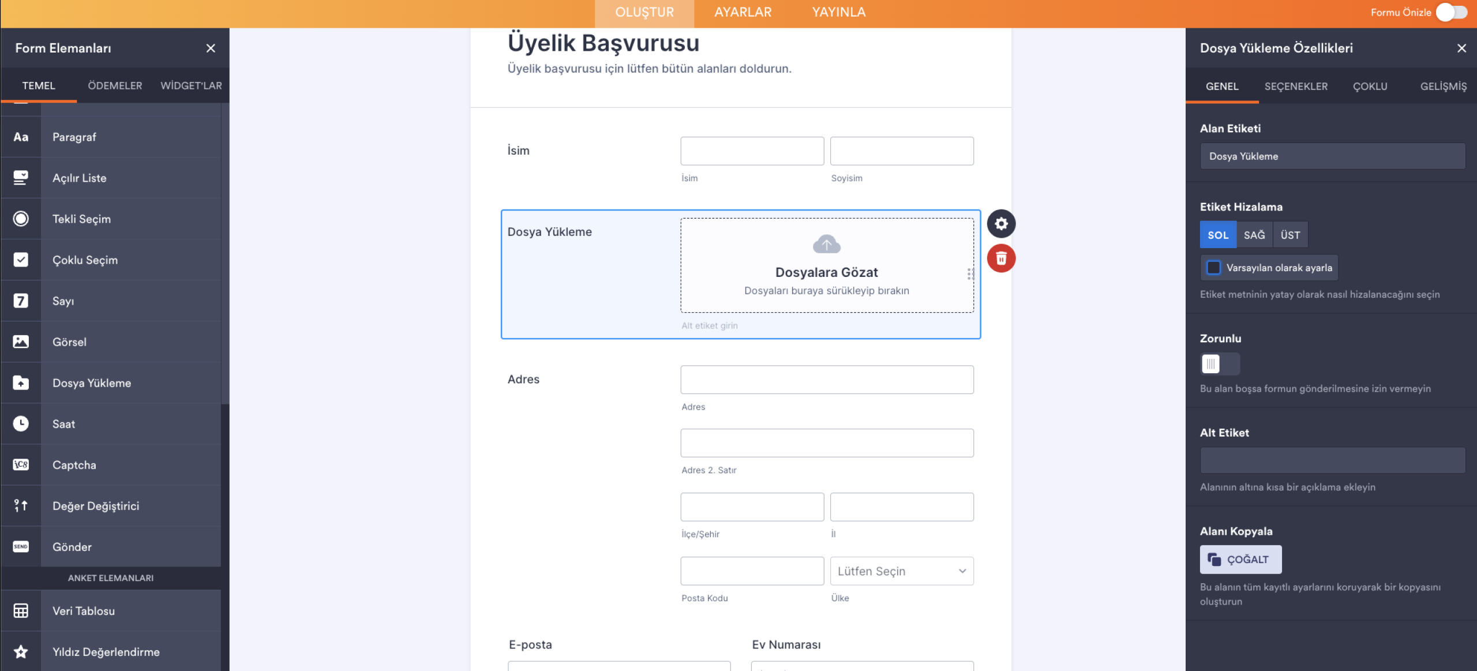Open the Ülke Lütfen Seçin dropdown

[902, 571]
